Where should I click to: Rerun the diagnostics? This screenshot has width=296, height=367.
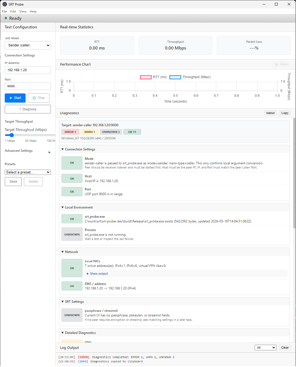click(270, 113)
